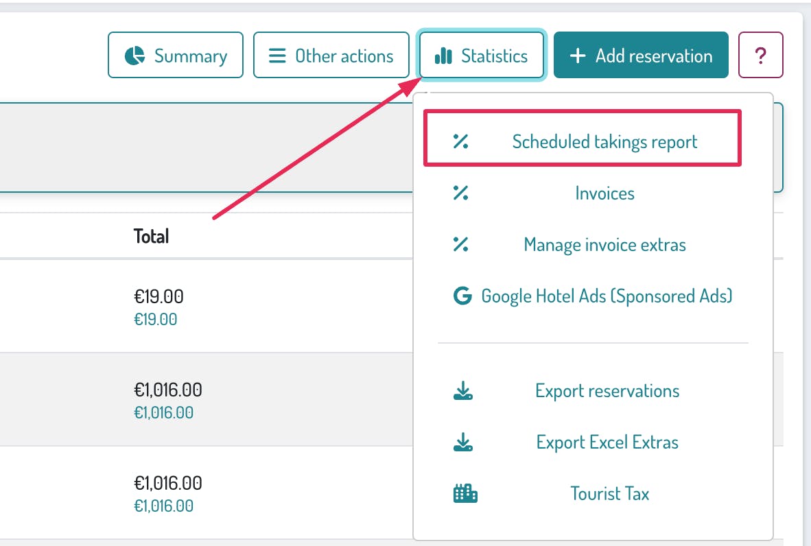Image resolution: width=811 pixels, height=546 pixels.
Task: Click download icon beside Export Excel Extras
Action: [x=463, y=442]
